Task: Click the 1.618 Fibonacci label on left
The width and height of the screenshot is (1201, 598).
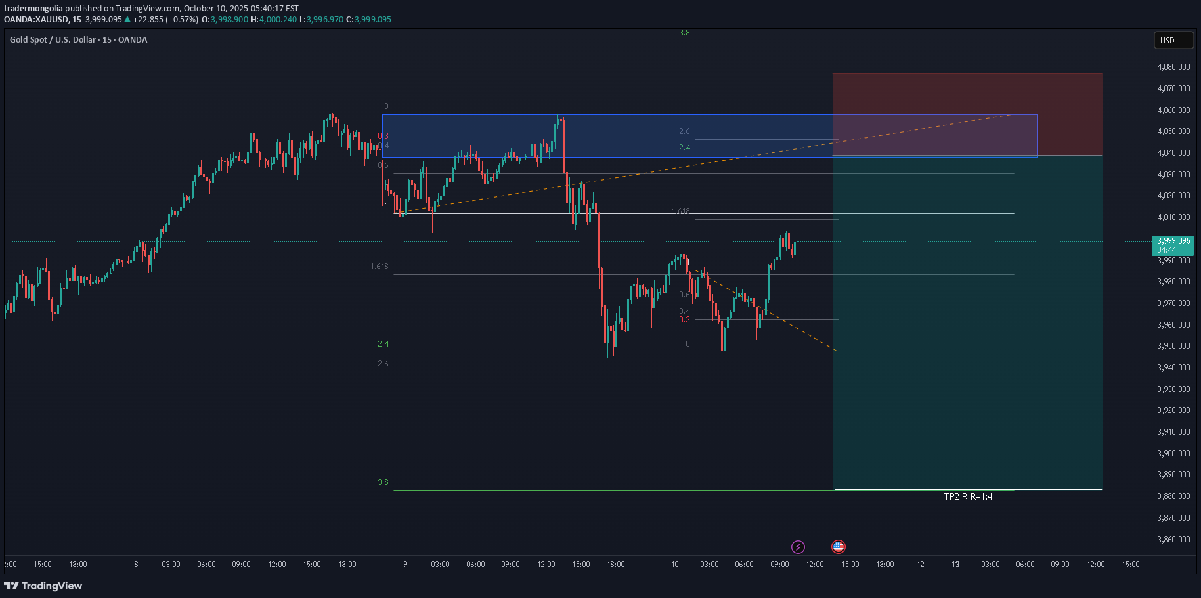Action: pos(379,267)
